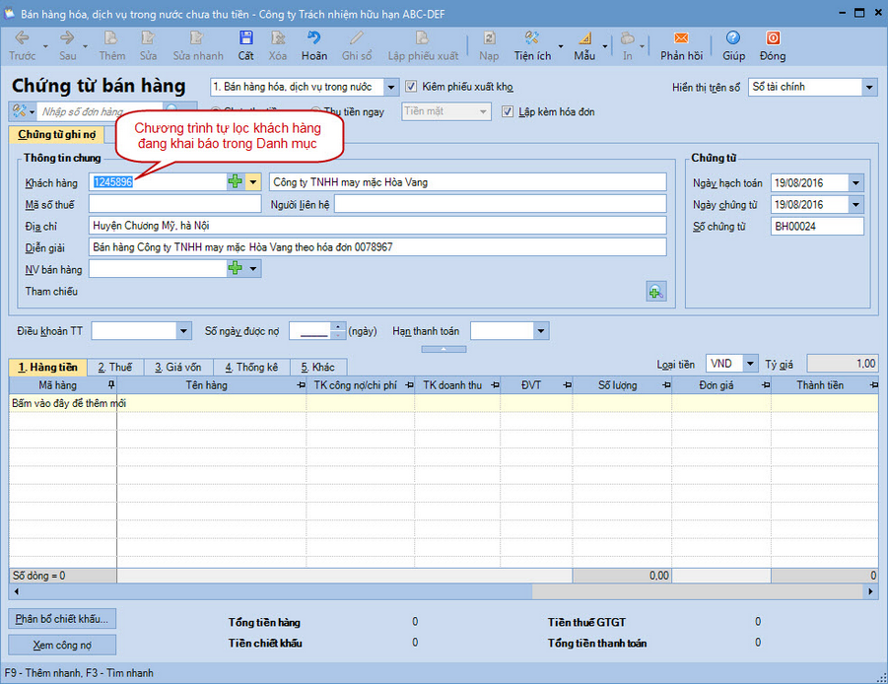The image size is (888, 684).
Task: Open the Tiền mặt payment method dropdown
Action: [483, 111]
